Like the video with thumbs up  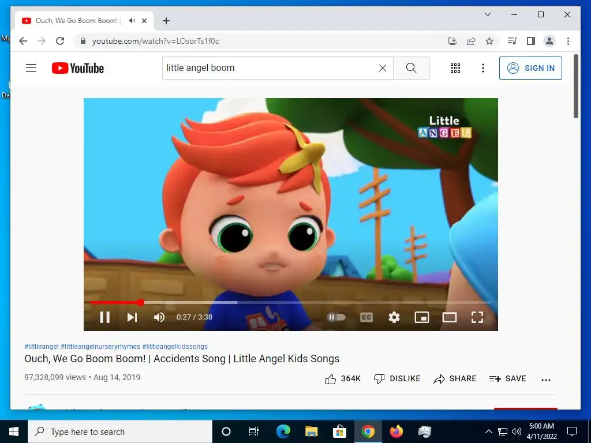click(x=343, y=378)
